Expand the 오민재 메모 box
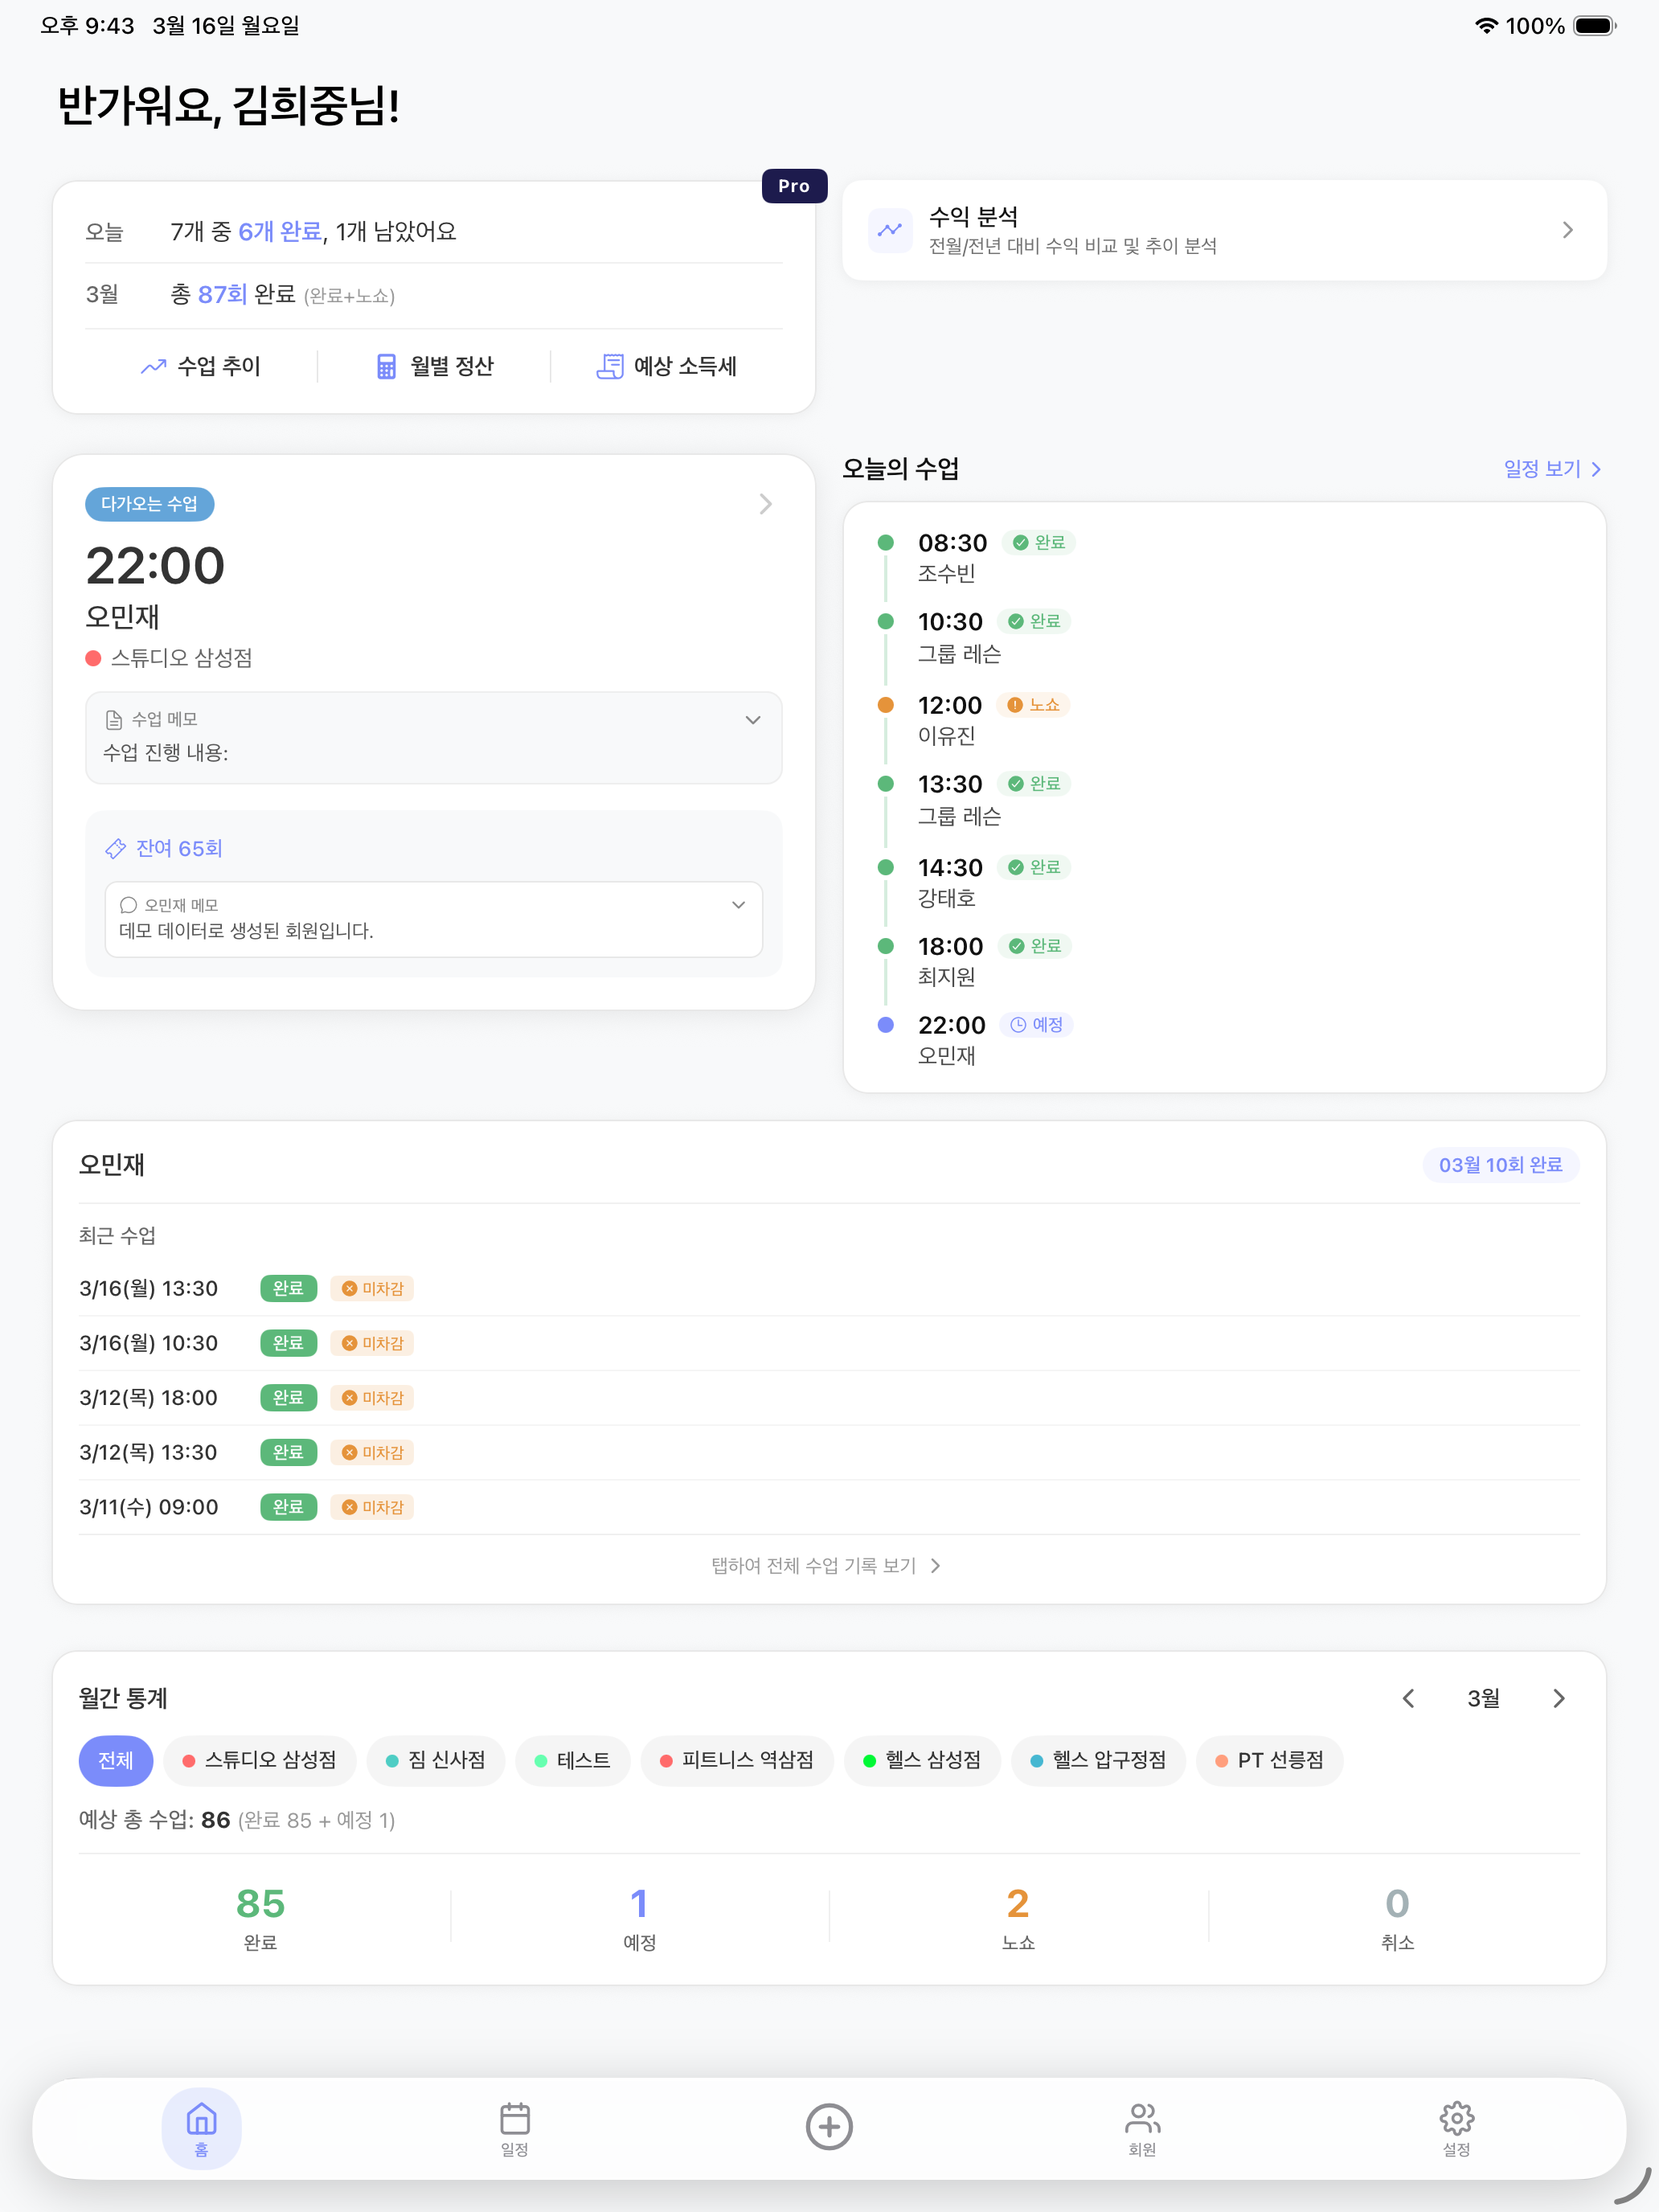 738,905
